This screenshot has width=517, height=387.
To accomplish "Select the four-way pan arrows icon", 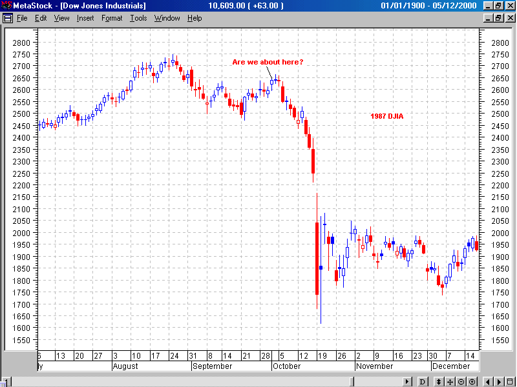I will click(x=450, y=382).
